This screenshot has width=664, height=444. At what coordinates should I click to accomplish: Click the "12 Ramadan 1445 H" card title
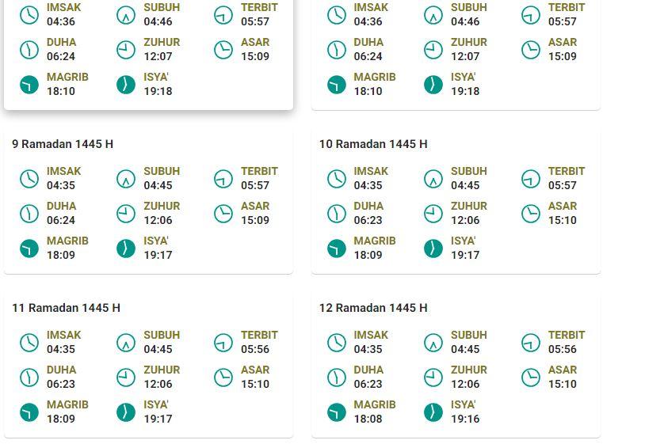373,308
